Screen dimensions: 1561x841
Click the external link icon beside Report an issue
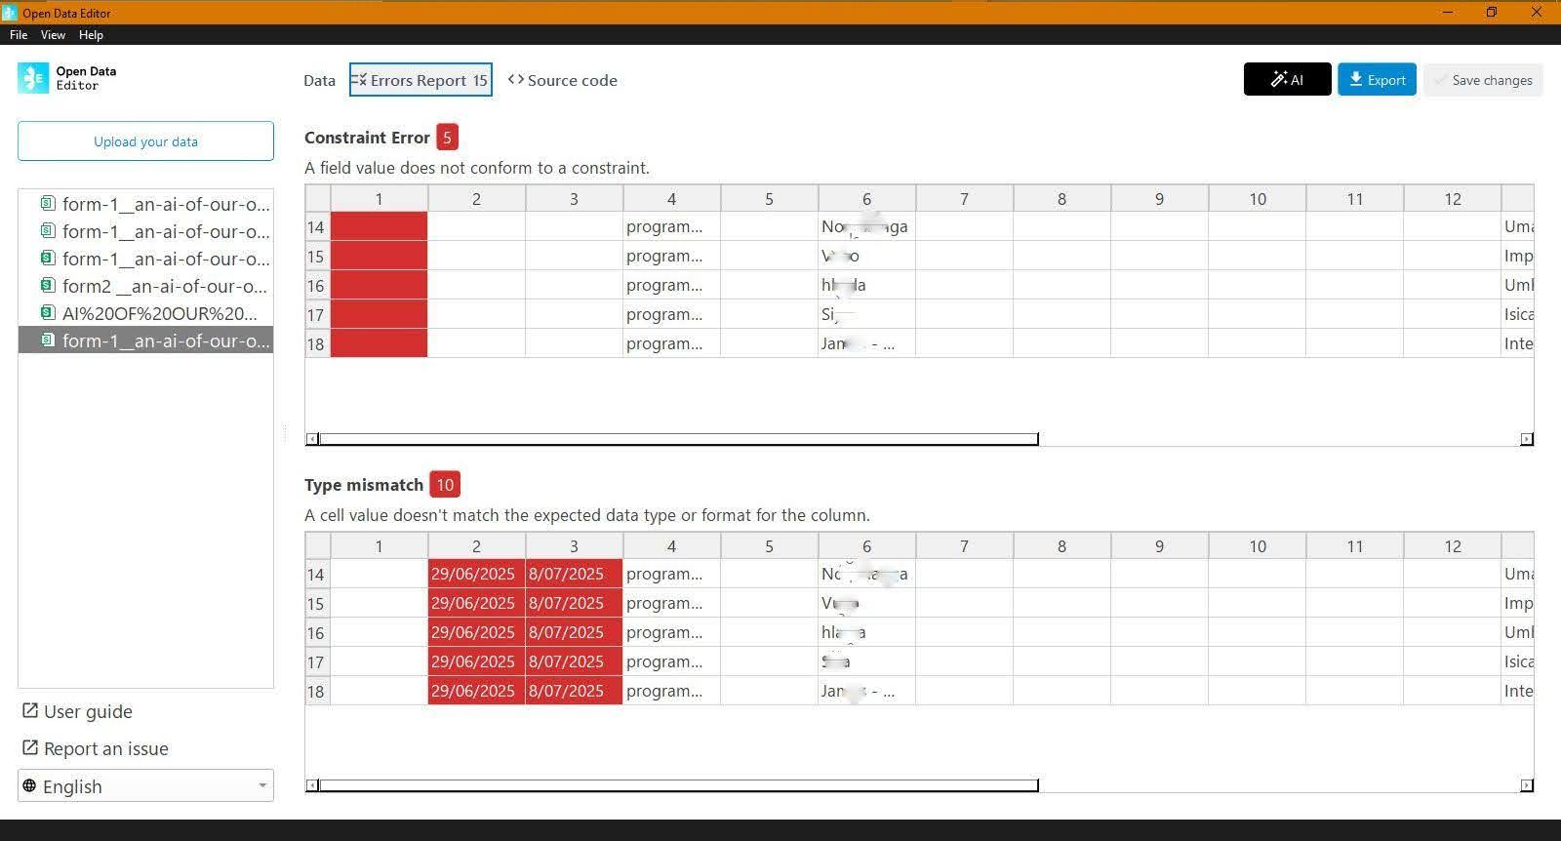pyautogui.click(x=30, y=748)
